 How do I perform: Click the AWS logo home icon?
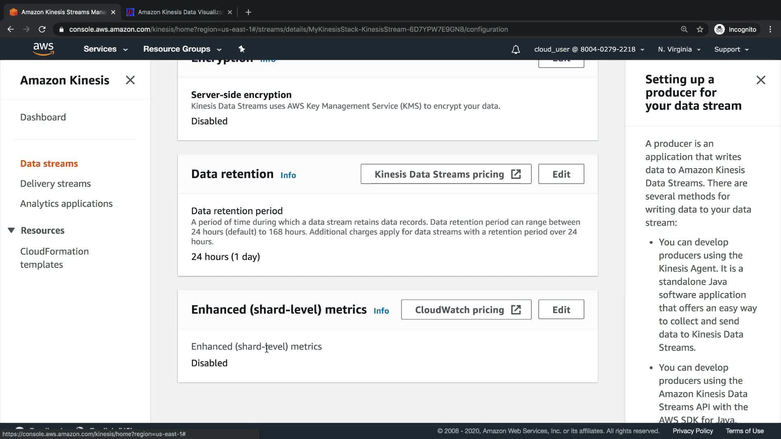[x=43, y=49]
